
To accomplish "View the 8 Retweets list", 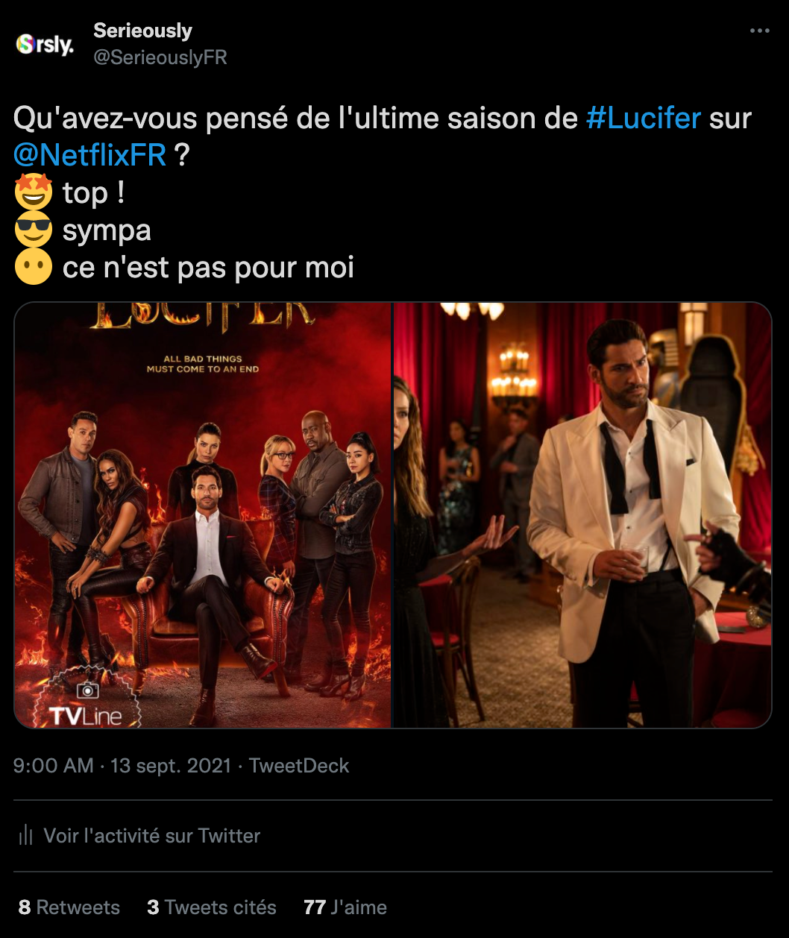I will point(69,907).
